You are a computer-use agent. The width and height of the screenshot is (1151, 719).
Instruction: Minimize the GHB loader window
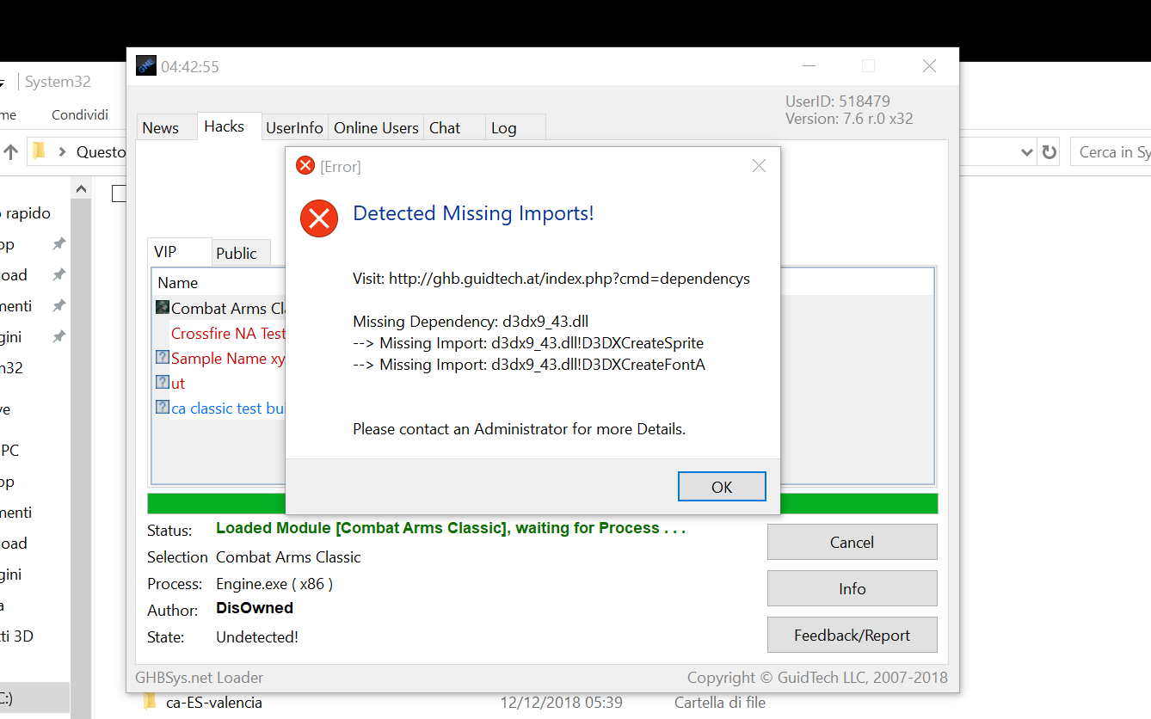click(x=809, y=66)
